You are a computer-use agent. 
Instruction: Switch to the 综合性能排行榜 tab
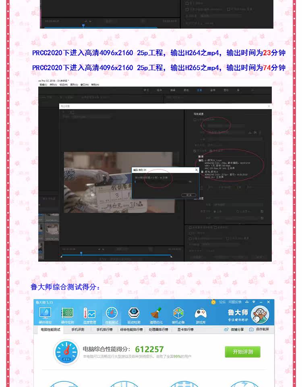pos(131,329)
